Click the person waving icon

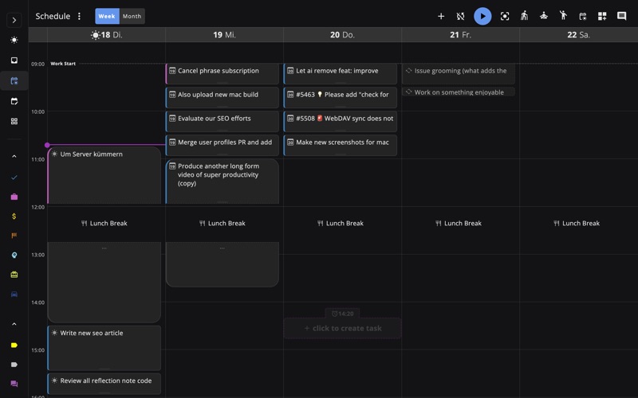pos(563,15)
